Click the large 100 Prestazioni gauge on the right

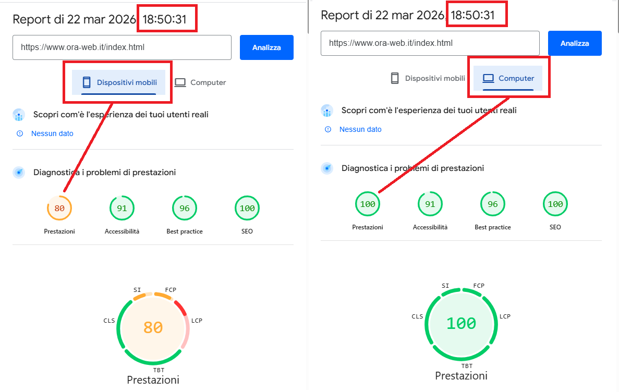point(462,323)
